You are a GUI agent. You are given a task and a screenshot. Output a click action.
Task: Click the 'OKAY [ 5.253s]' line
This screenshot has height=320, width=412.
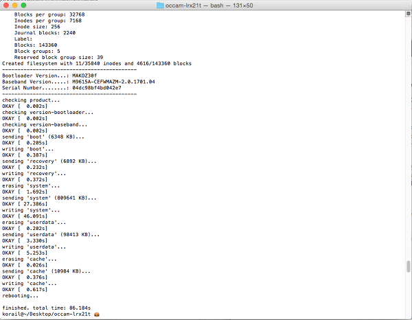pyautogui.click(x=25, y=253)
